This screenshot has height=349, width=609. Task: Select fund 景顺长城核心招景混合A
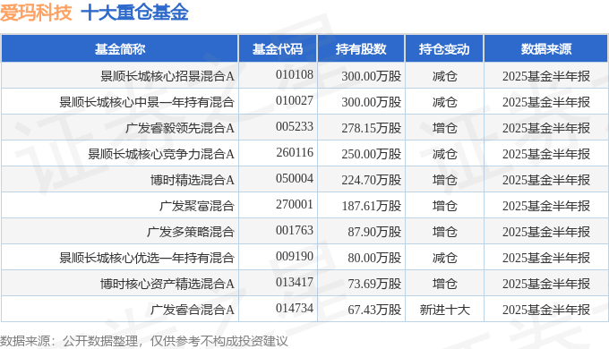[x=167, y=76]
